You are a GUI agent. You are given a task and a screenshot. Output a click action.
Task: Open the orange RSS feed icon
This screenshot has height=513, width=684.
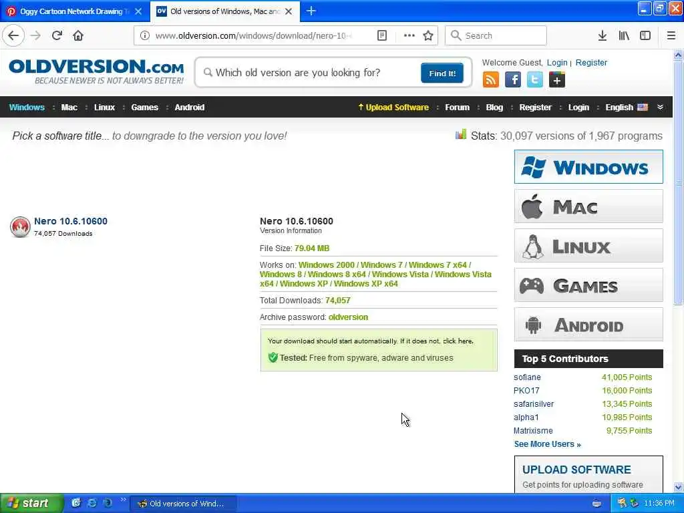[x=491, y=80]
